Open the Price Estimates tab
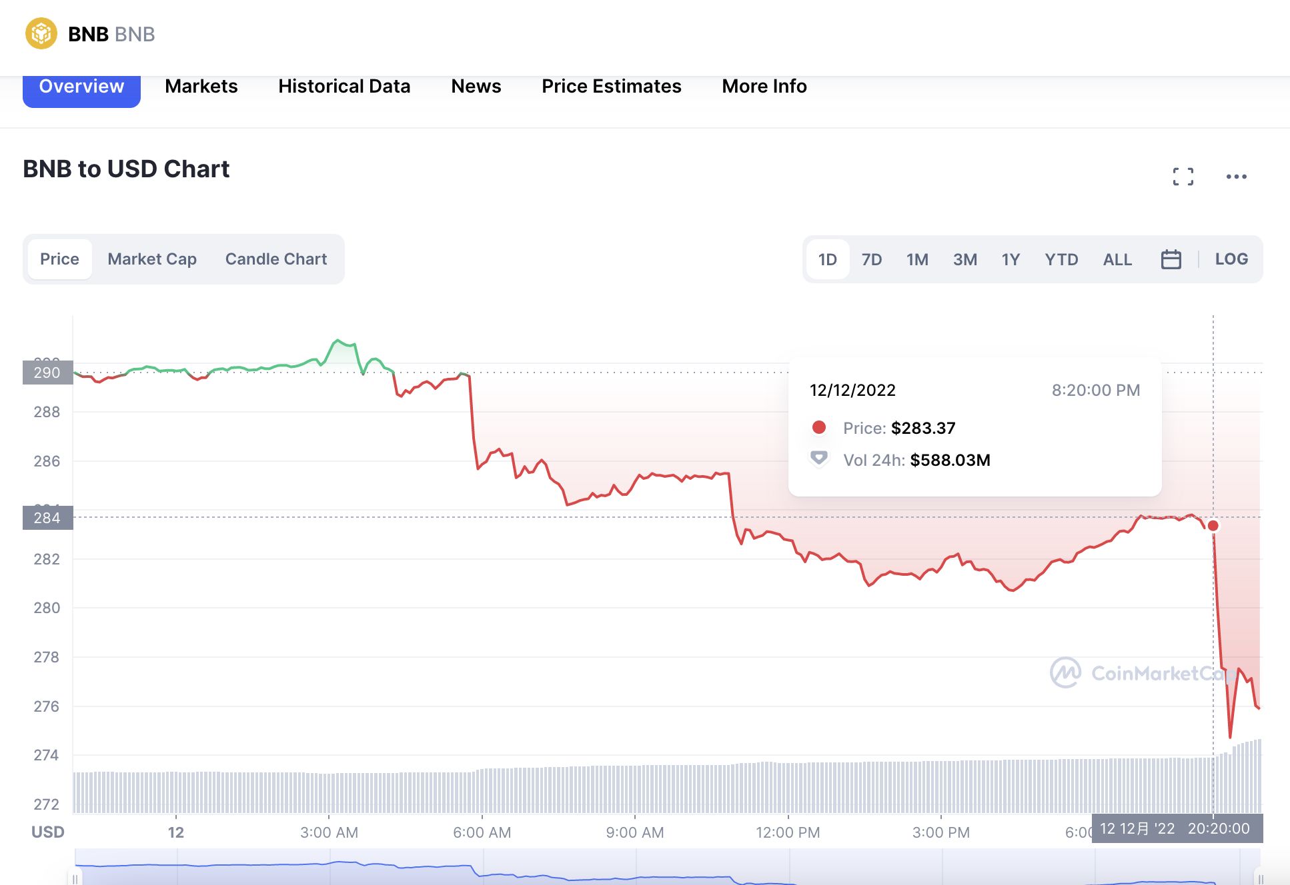Screen dimensions: 1290x885 611,87
